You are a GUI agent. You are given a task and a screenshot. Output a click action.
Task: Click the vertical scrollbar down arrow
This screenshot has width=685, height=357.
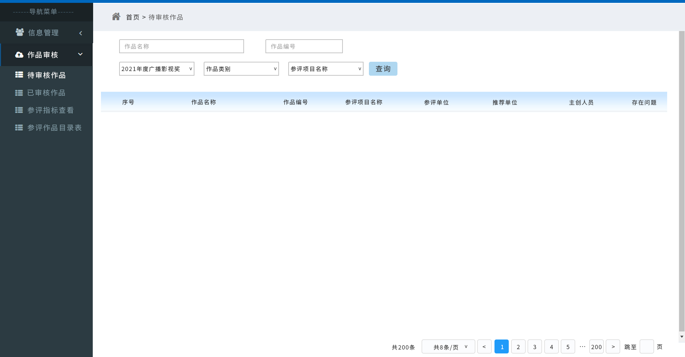(682, 337)
